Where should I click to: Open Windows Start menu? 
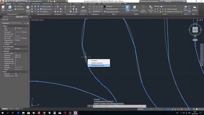[2, 113]
